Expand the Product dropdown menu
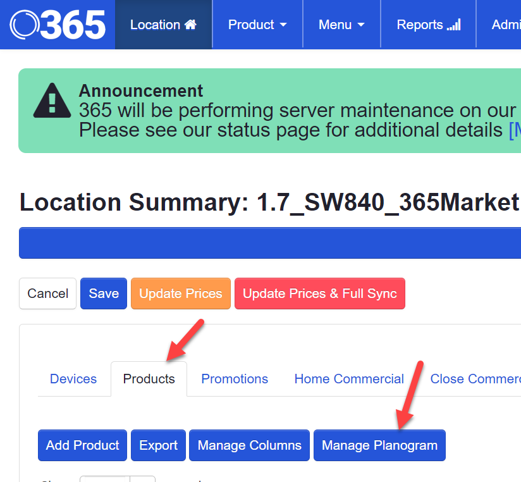Viewport: 521px width, 482px height. pyautogui.click(x=257, y=25)
